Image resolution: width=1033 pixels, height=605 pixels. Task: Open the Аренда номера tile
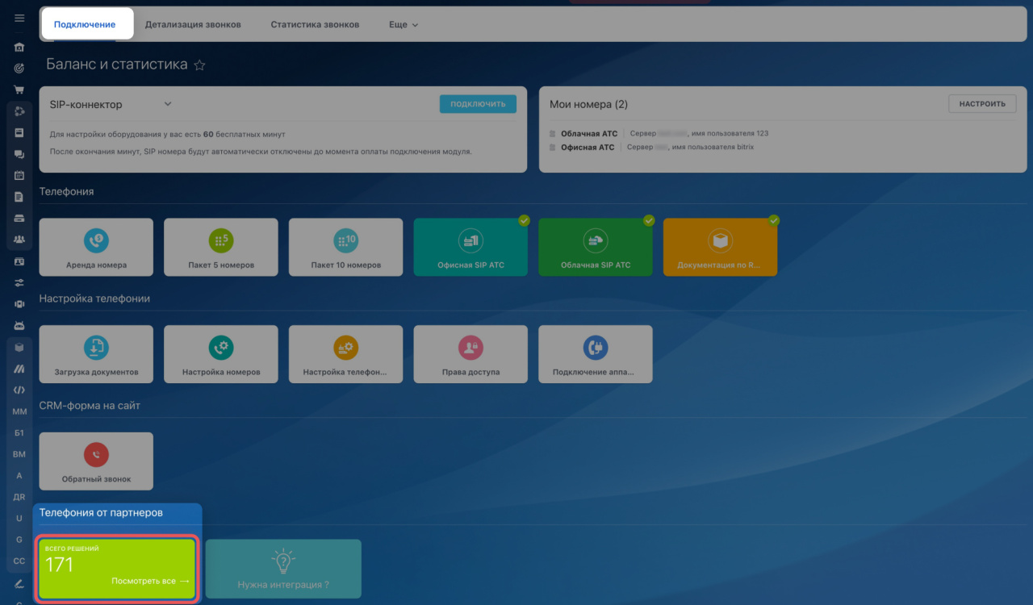pos(96,247)
